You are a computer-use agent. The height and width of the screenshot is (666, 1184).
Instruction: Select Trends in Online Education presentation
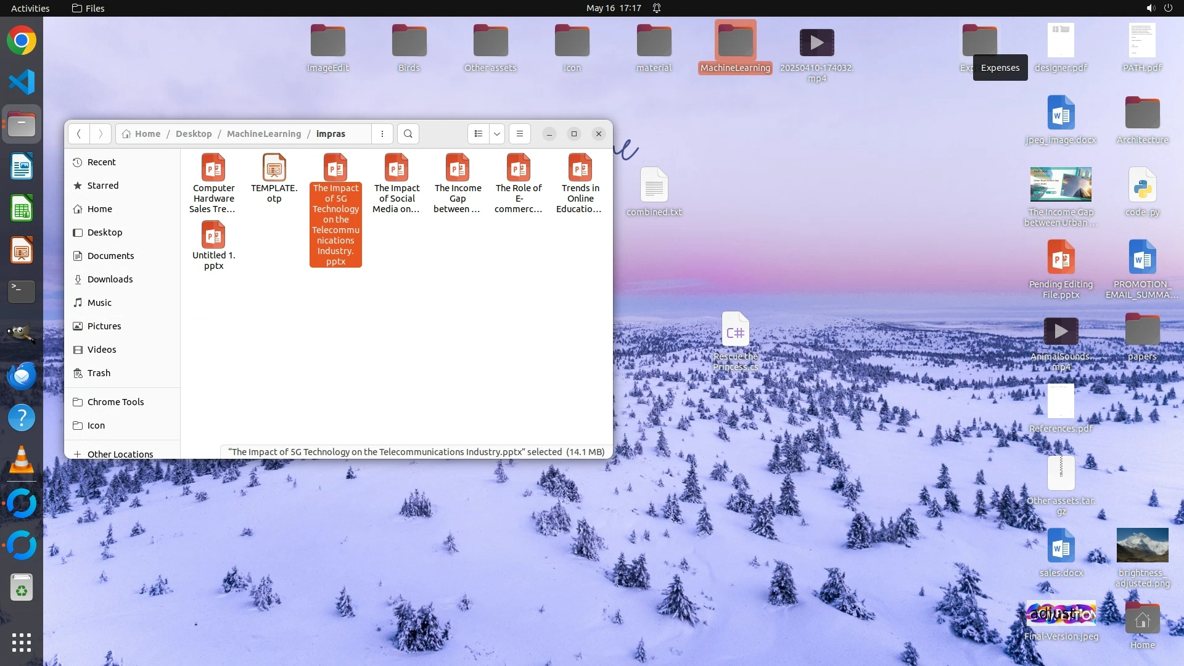click(x=580, y=168)
